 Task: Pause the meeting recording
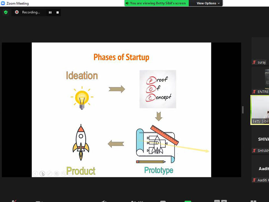(x=50, y=12)
